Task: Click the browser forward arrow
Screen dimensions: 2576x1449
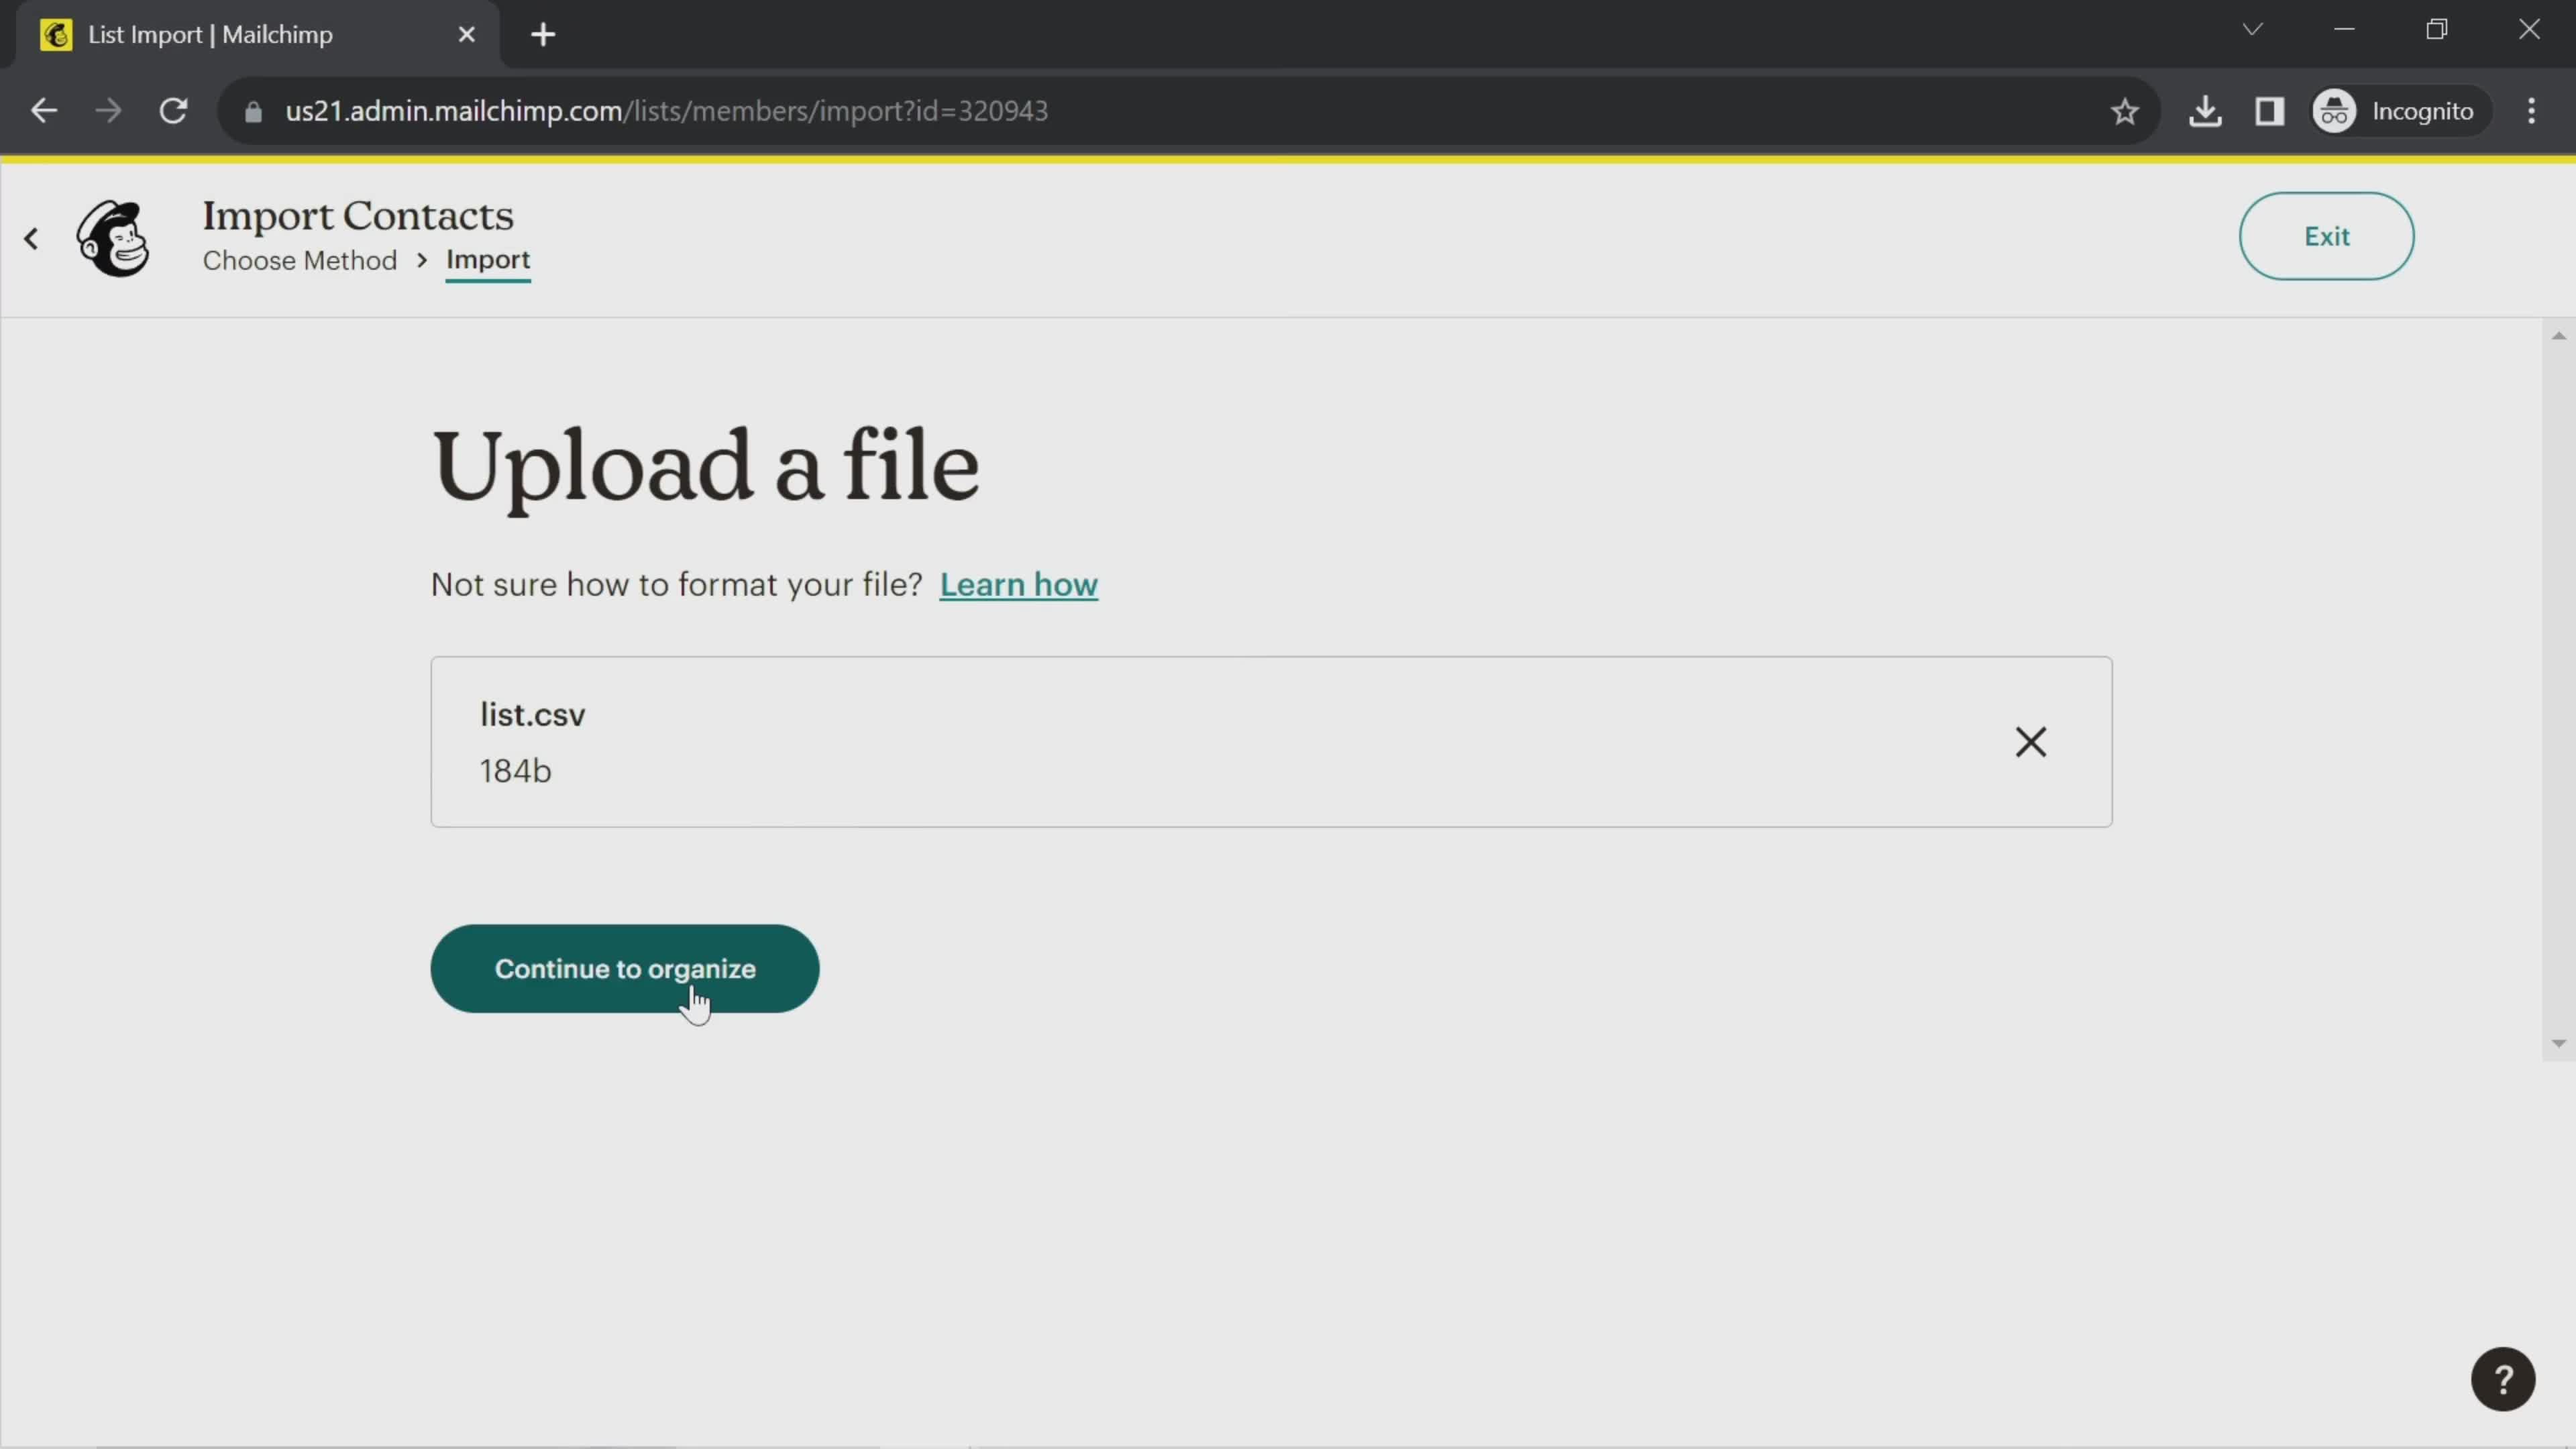Action: point(108,111)
